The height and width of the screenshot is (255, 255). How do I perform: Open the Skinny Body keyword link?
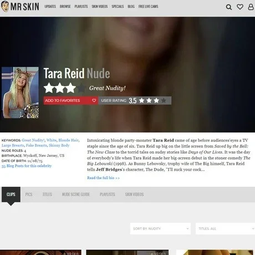[x=59, y=145]
